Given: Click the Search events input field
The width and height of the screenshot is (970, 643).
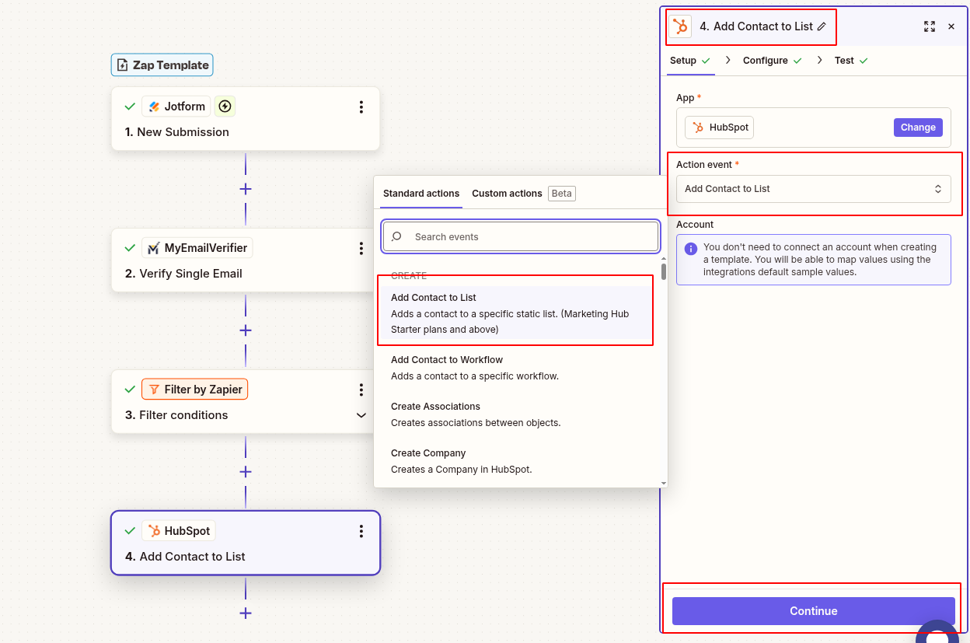Looking at the screenshot, I should (x=520, y=235).
